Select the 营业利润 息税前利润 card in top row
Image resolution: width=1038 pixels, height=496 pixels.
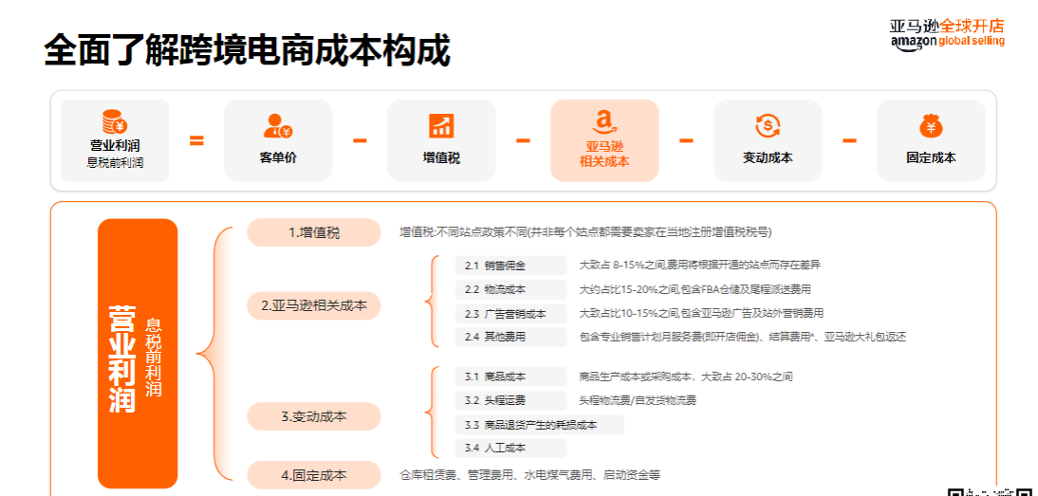115,140
